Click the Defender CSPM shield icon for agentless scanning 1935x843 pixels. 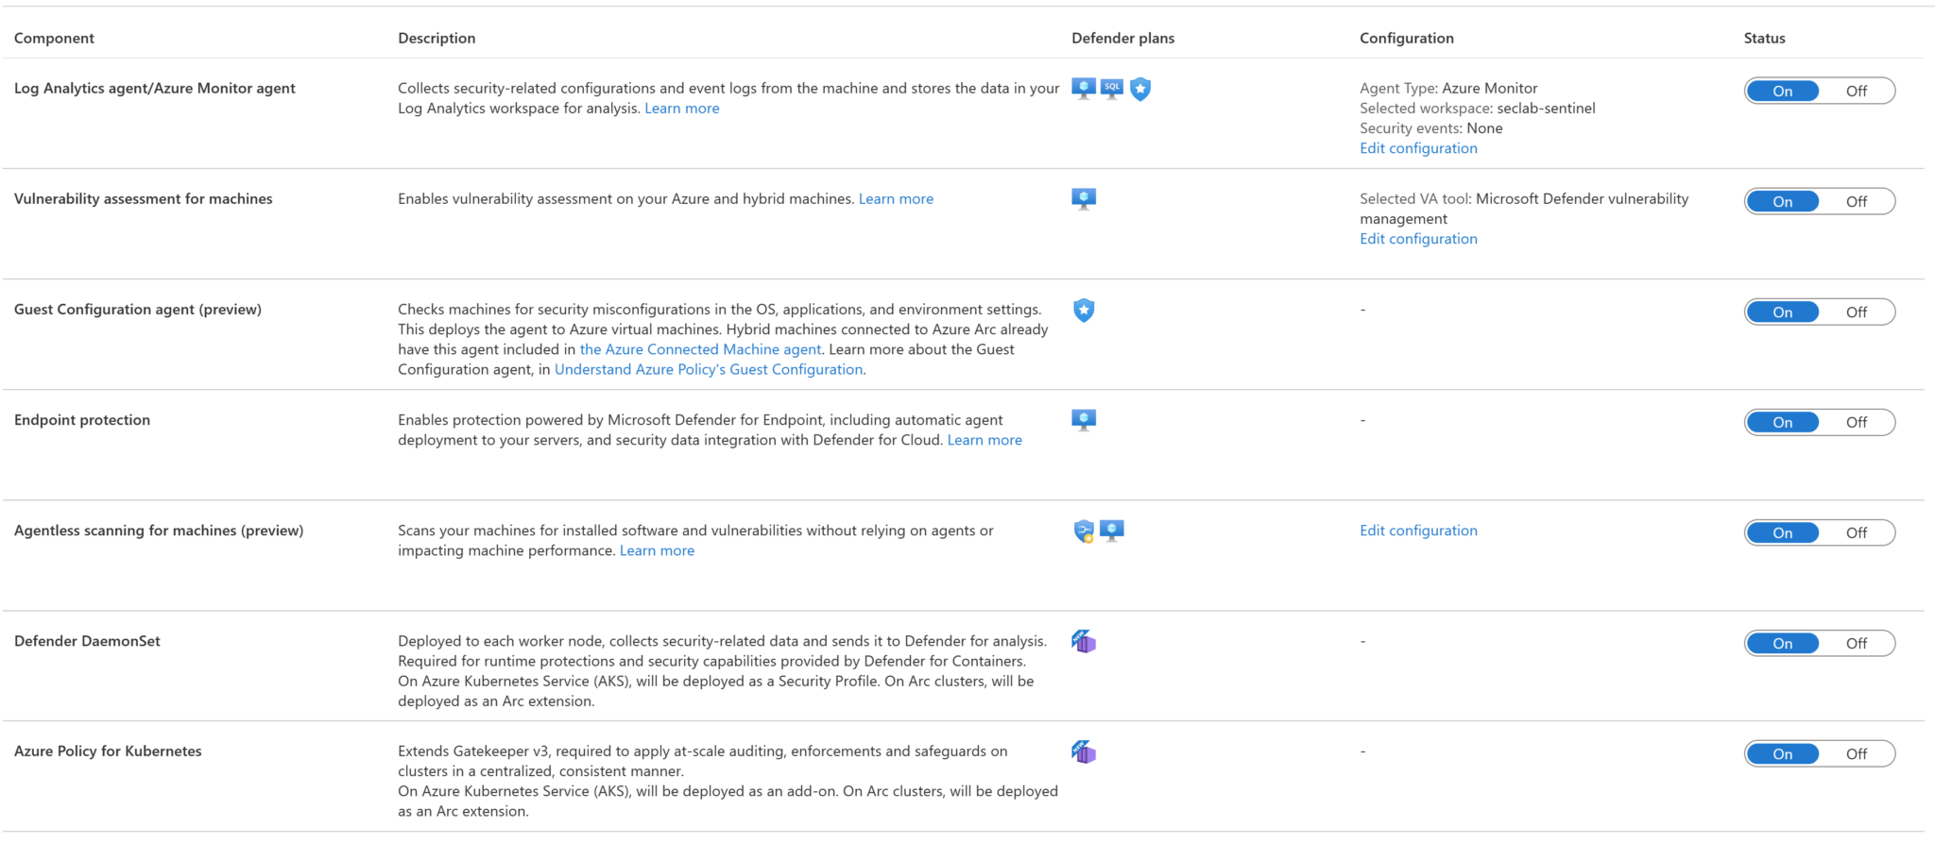(x=1083, y=531)
